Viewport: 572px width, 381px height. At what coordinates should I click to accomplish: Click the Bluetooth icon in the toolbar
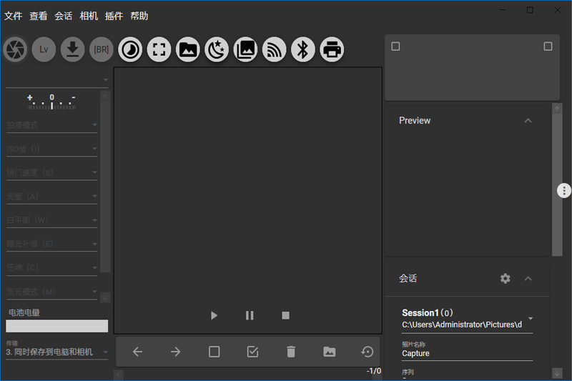[x=303, y=49]
